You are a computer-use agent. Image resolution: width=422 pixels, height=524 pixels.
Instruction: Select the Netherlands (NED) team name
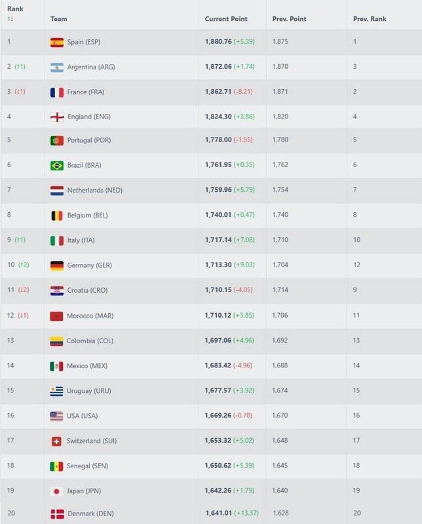coord(95,191)
